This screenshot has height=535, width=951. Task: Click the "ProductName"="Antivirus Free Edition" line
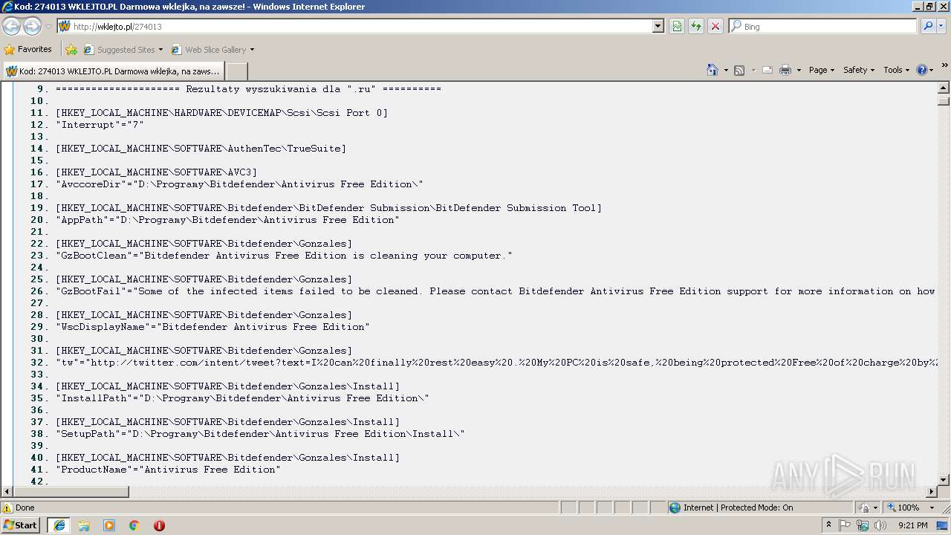click(x=168, y=470)
